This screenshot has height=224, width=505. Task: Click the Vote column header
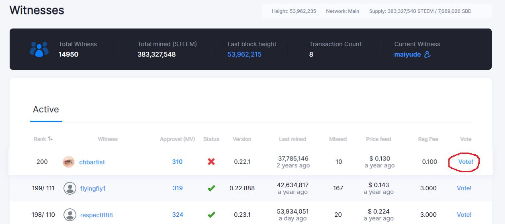tap(466, 139)
